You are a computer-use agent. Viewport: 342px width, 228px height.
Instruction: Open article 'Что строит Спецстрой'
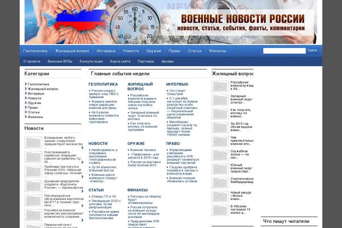pyautogui.click(x=176, y=92)
